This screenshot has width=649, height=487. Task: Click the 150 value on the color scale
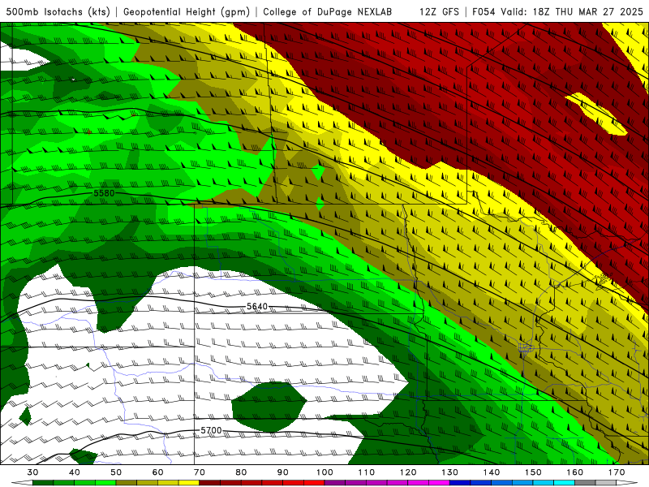pyautogui.click(x=533, y=472)
